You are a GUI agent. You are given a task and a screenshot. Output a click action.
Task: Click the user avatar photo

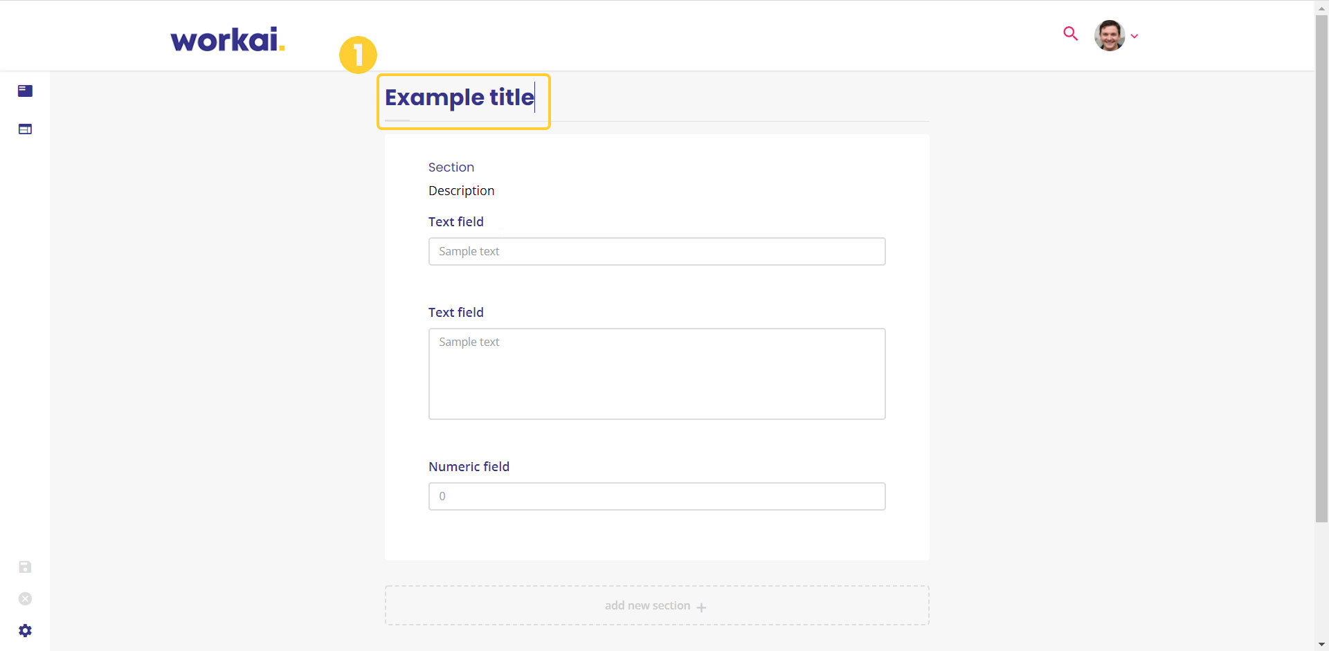tap(1109, 35)
